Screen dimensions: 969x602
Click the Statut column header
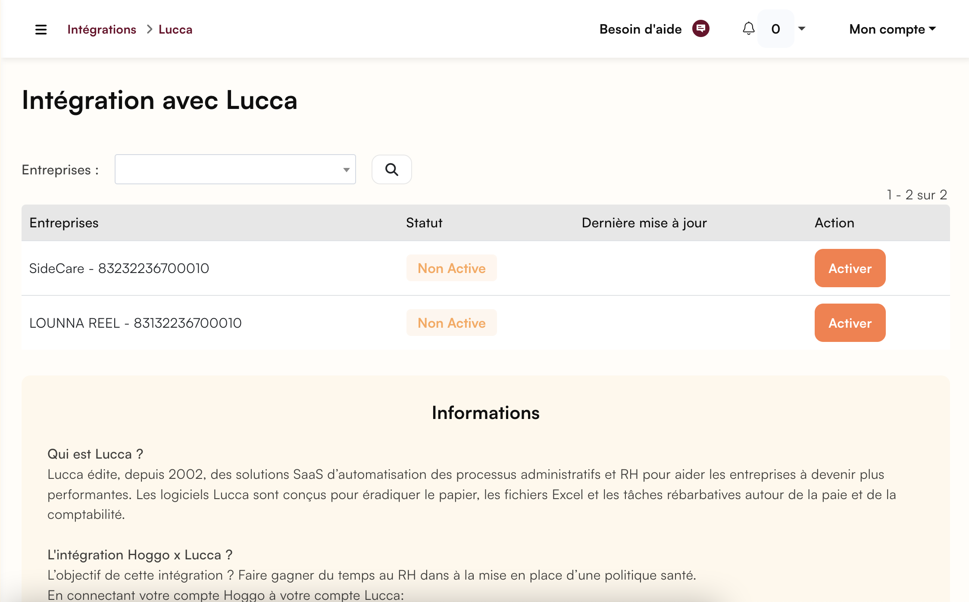[x=424, y=223]
